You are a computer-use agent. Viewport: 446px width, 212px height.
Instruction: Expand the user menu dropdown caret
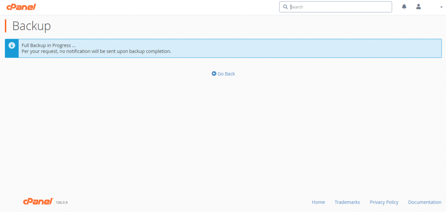[436, 7]
